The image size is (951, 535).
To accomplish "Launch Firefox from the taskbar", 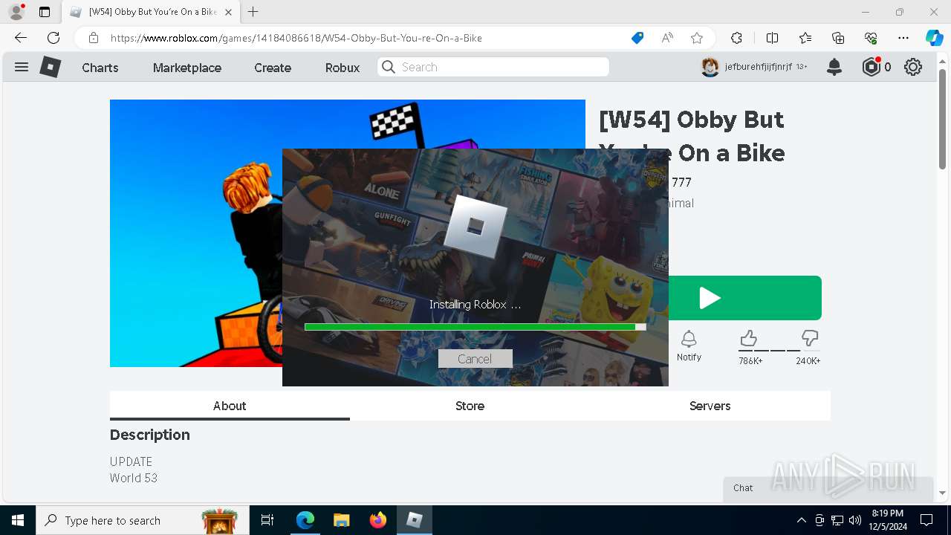I will pyautogui.click(x=377, y=520).
